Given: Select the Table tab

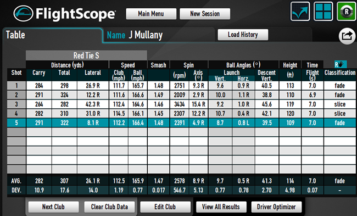Looking at the screenshot, I should (52, 35).
